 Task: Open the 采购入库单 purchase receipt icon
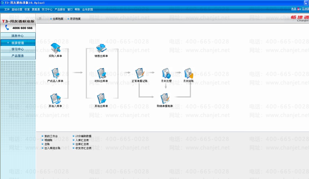point(55,48)
